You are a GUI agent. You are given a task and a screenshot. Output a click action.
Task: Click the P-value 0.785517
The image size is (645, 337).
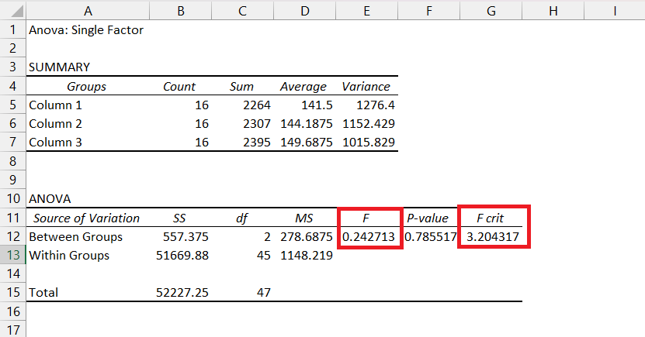431,237
